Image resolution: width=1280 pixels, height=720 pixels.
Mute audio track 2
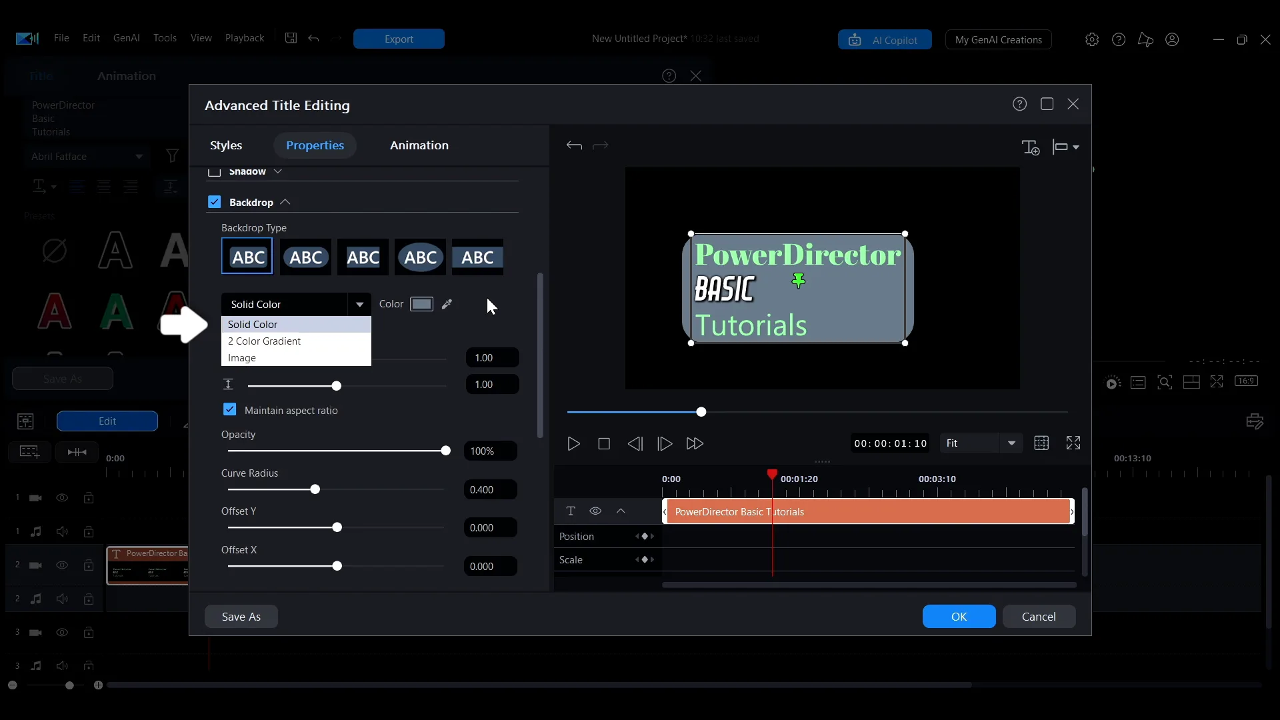point(62,599)
